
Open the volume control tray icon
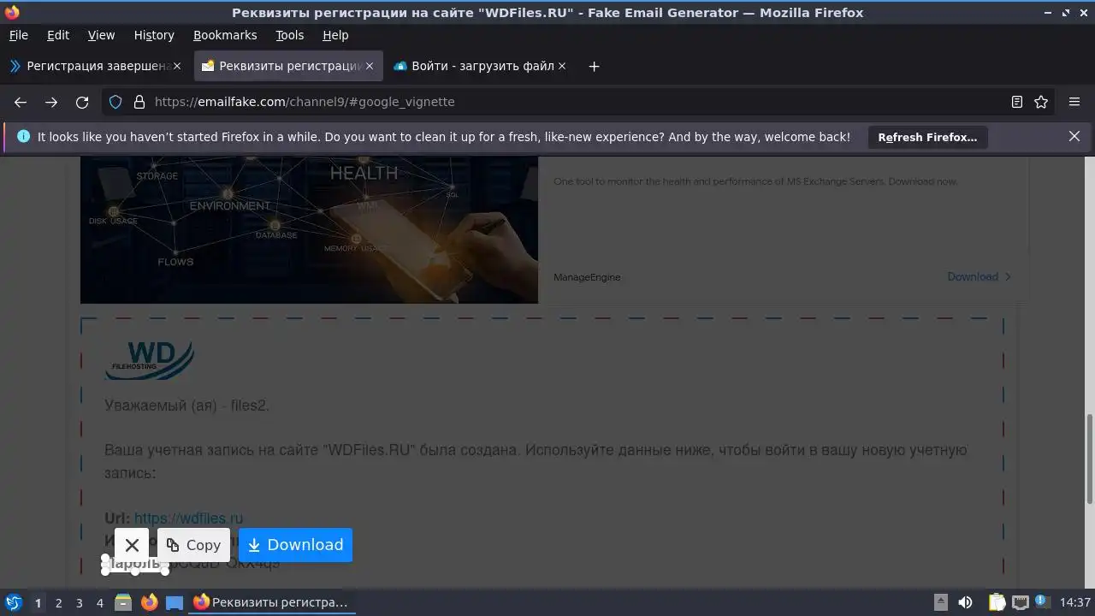965,602
